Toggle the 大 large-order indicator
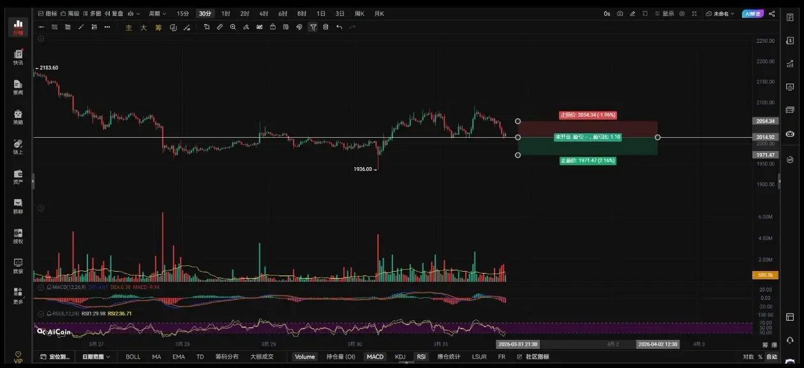The image size is (804, 368). coord(144,27)
